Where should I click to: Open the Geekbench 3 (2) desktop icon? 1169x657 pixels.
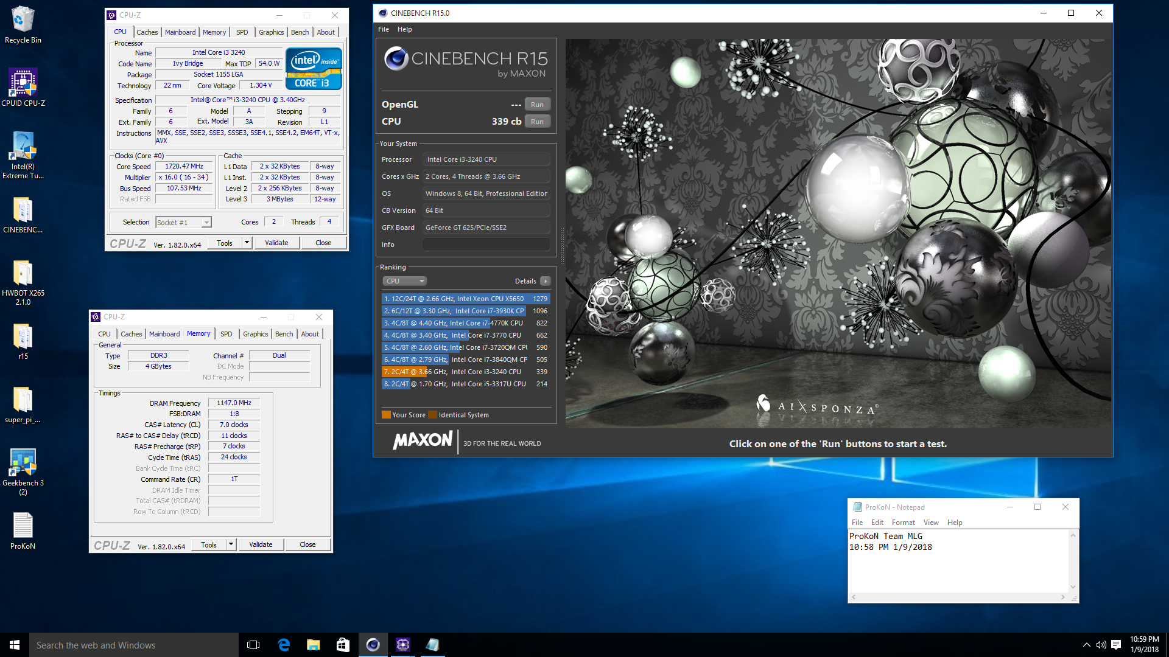23,472
